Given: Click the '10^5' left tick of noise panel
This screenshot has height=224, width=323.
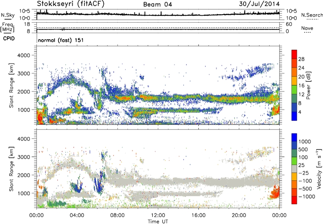Looking at the screenshot, I should point(25,11).
